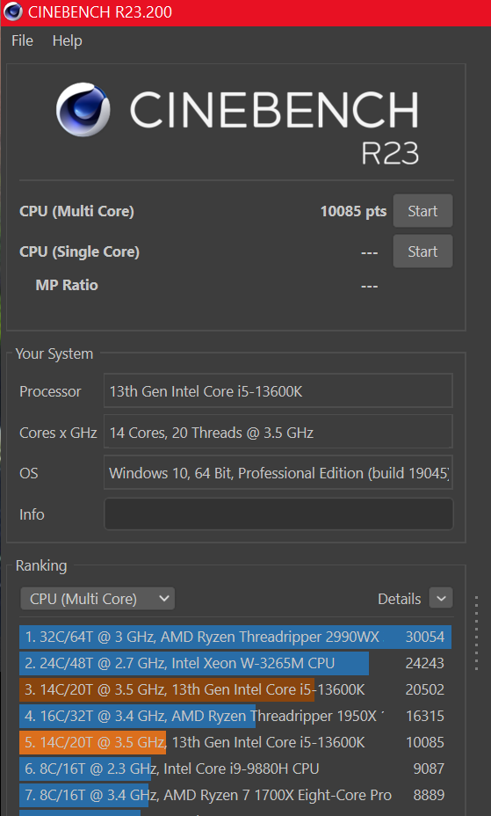Screen dimensions: 491x816
Task: Click the Processor field showing i5-13600K
Action: [278, 390]
